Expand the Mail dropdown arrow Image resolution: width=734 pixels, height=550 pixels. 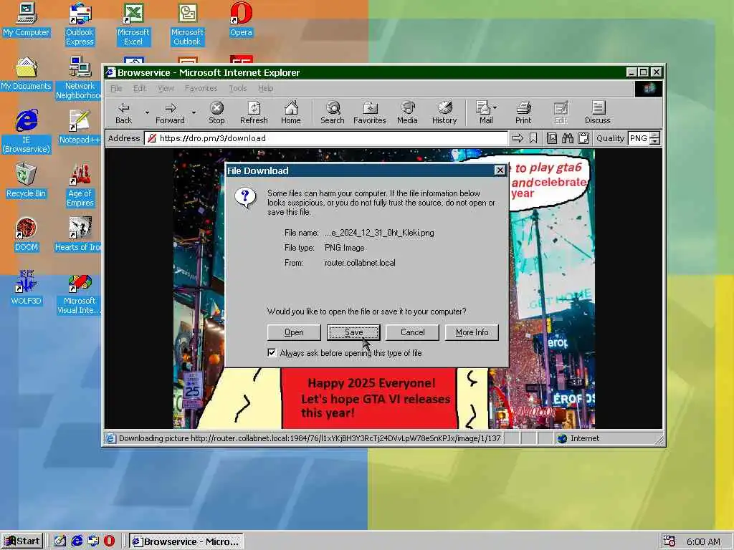495,107
